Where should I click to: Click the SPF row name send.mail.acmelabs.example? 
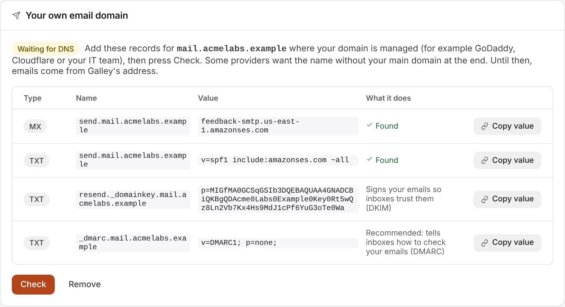(x=133, y=160)
